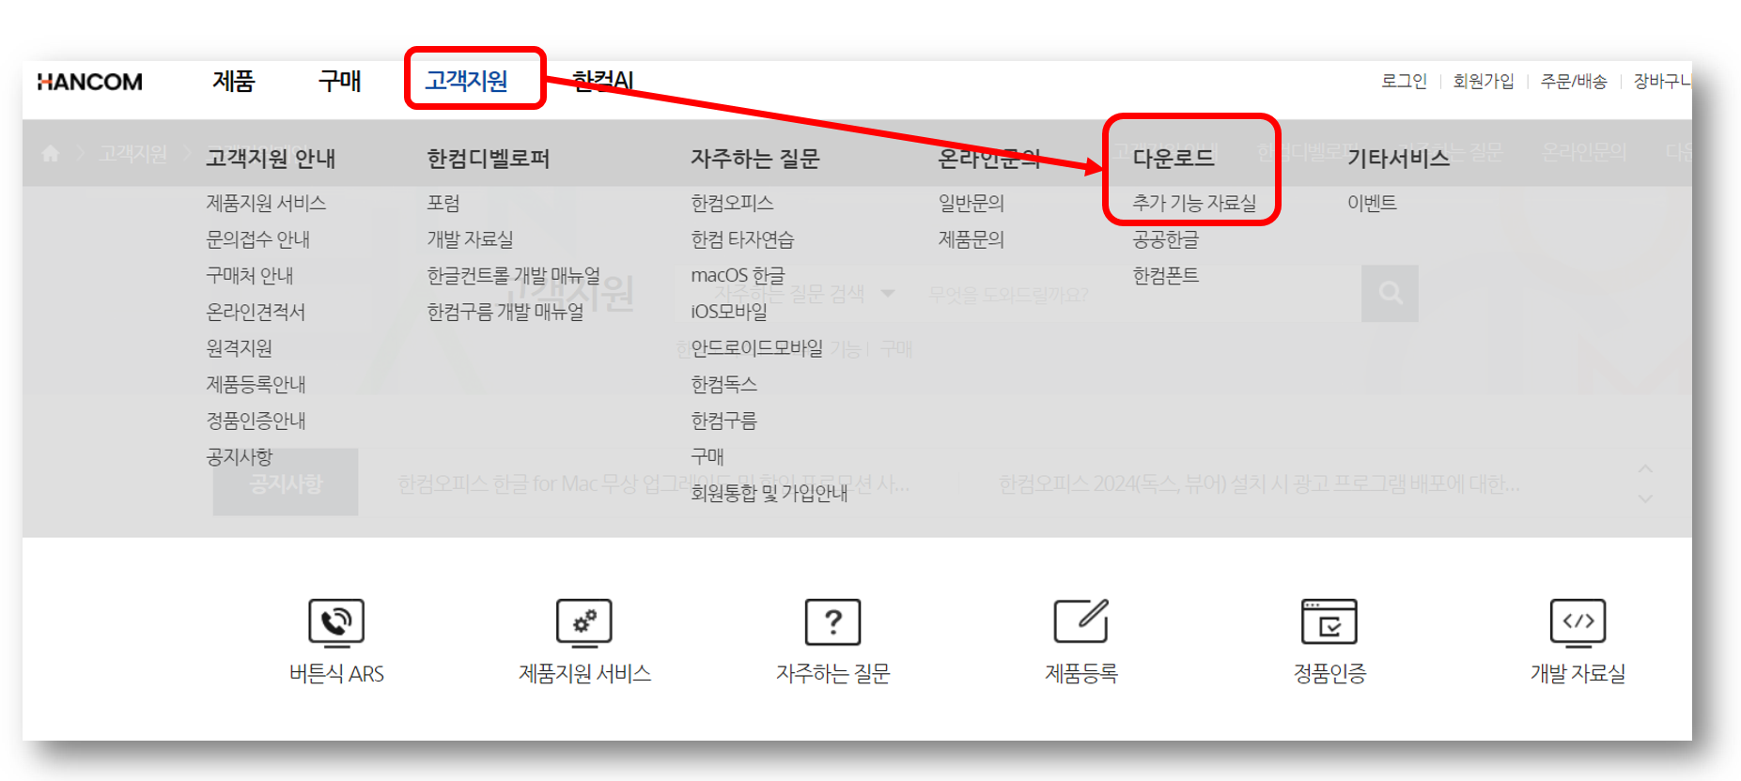Click 구매 FAQ entry in dropdown
This screenshot has height=781, width=1741.
coord(707,456)
